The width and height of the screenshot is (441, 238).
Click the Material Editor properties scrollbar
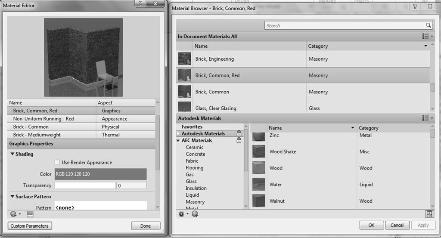(x=158, y=142)
